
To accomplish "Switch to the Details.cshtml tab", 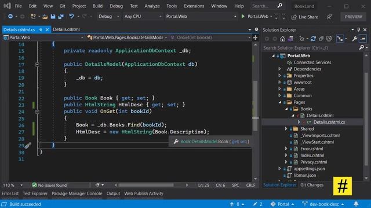I will (x=66, y=29).
